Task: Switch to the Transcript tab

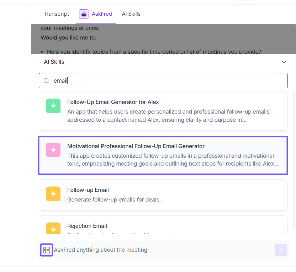Action: click(x=57, y=14)
